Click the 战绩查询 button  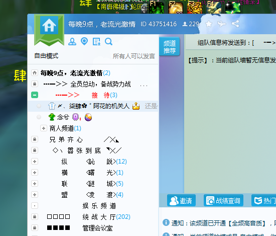(223, 200)
